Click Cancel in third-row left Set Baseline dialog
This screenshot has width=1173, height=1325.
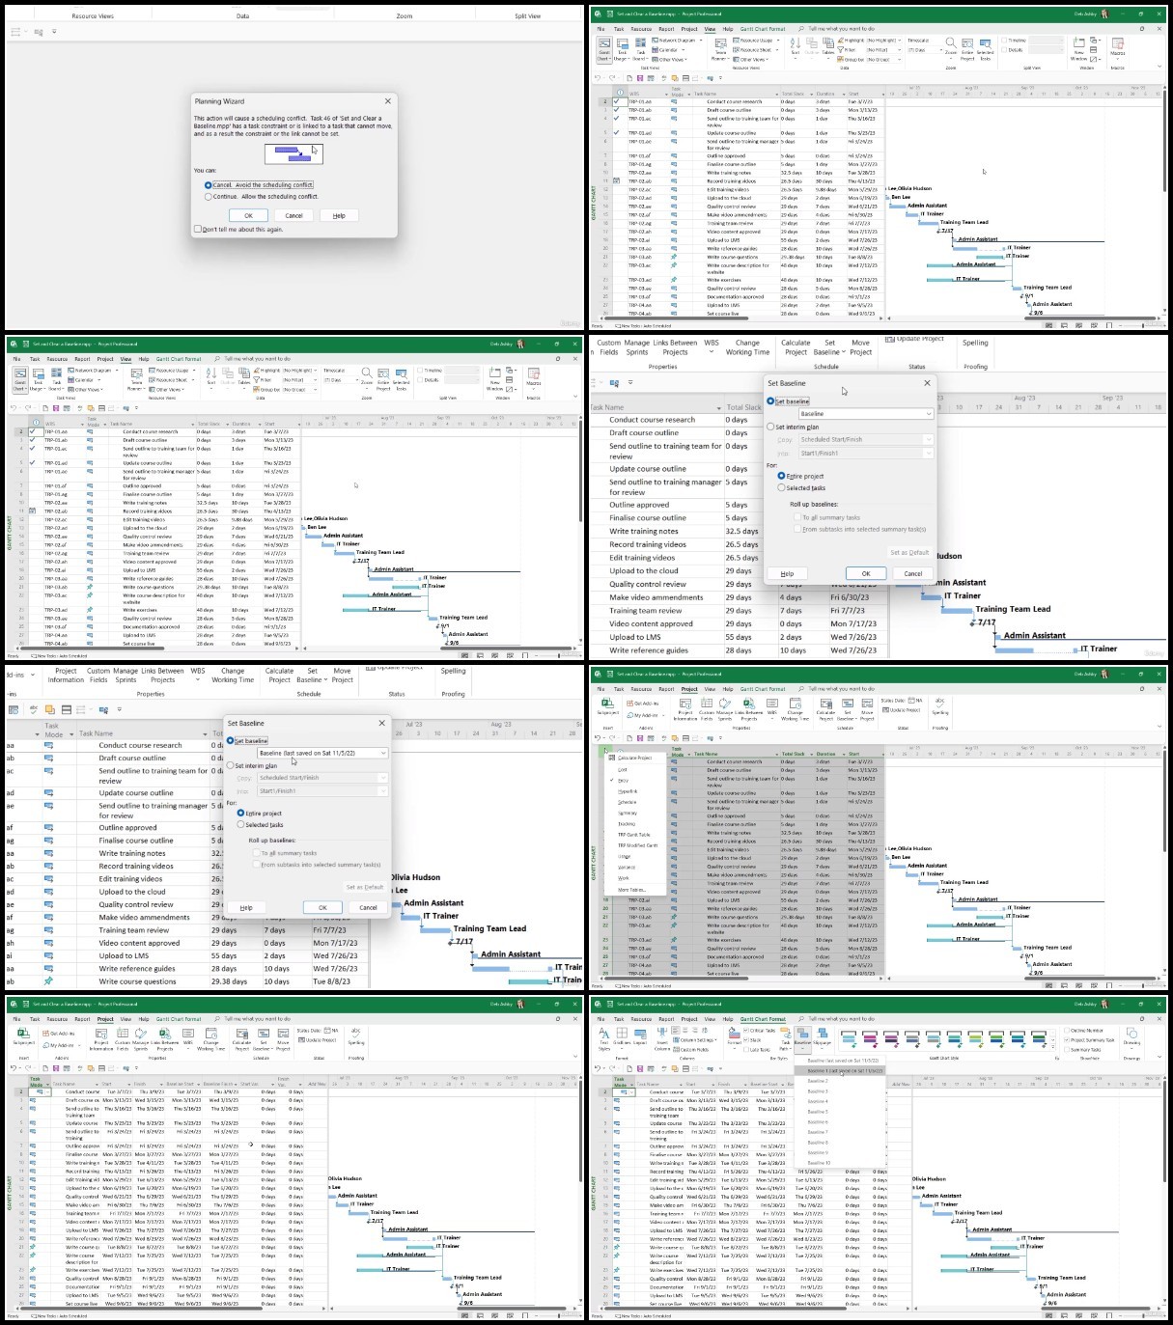click(368, 907)
